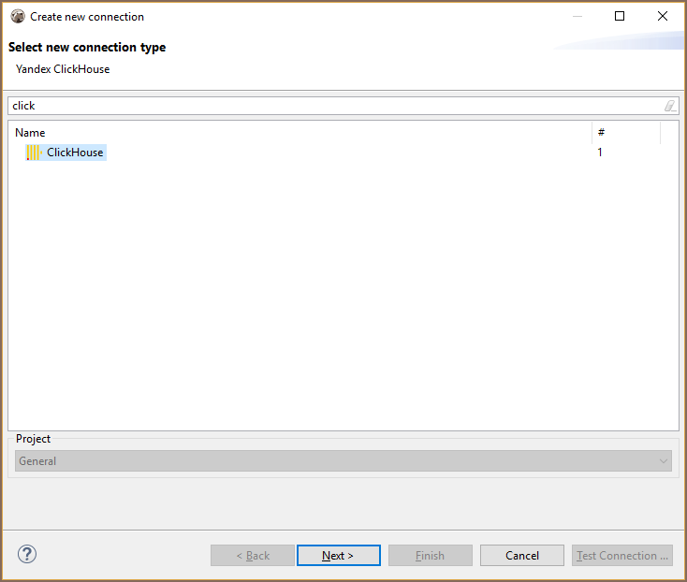
Task: Select the ClickHouse entry label
Action: 75,153
